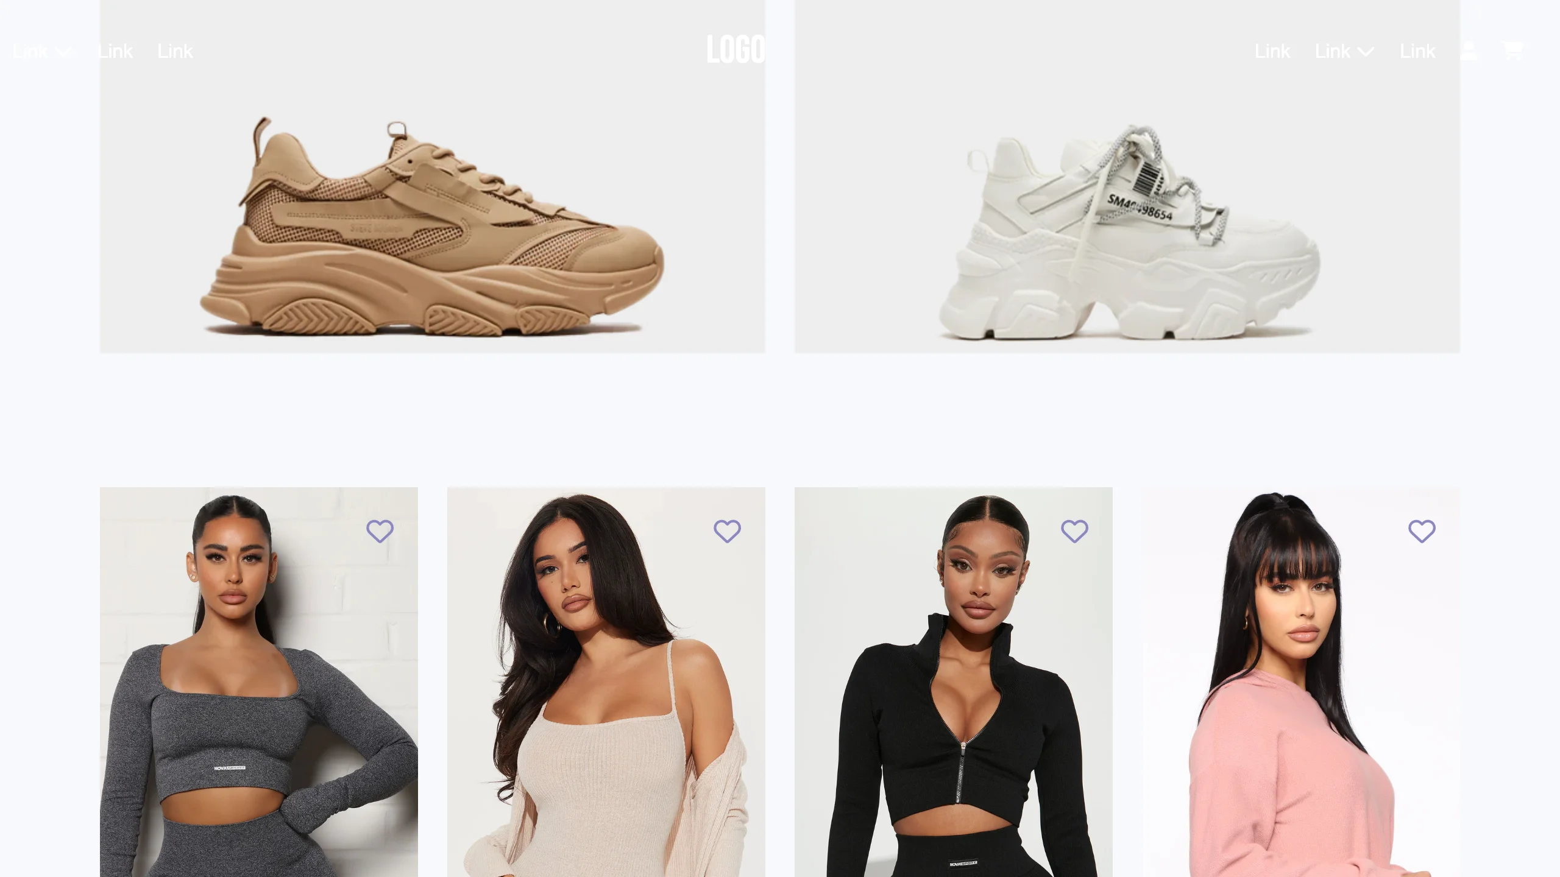Open the beige ribbed dress product photo
The width and height of the screenshot is (1560, 877).
tap(606, 682)
